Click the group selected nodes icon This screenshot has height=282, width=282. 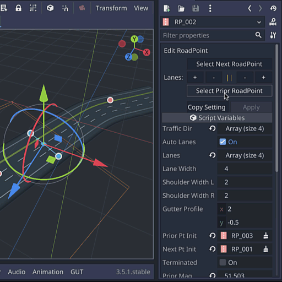click(x=33, y=8)
